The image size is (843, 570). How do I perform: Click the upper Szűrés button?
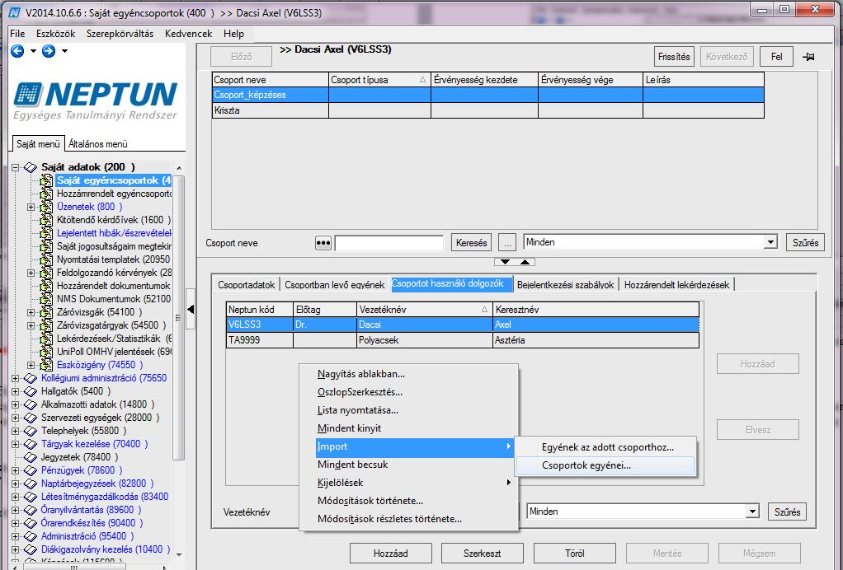pyautogui.click(x=805, y=243)
